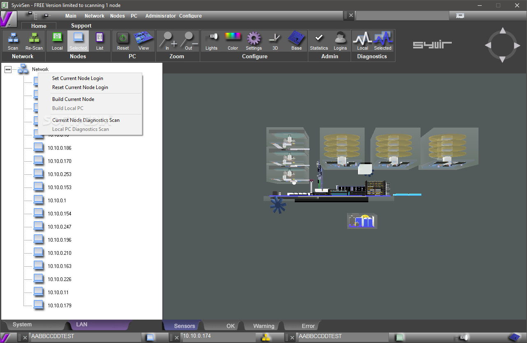Open the nodes List view

click(100, 41)
